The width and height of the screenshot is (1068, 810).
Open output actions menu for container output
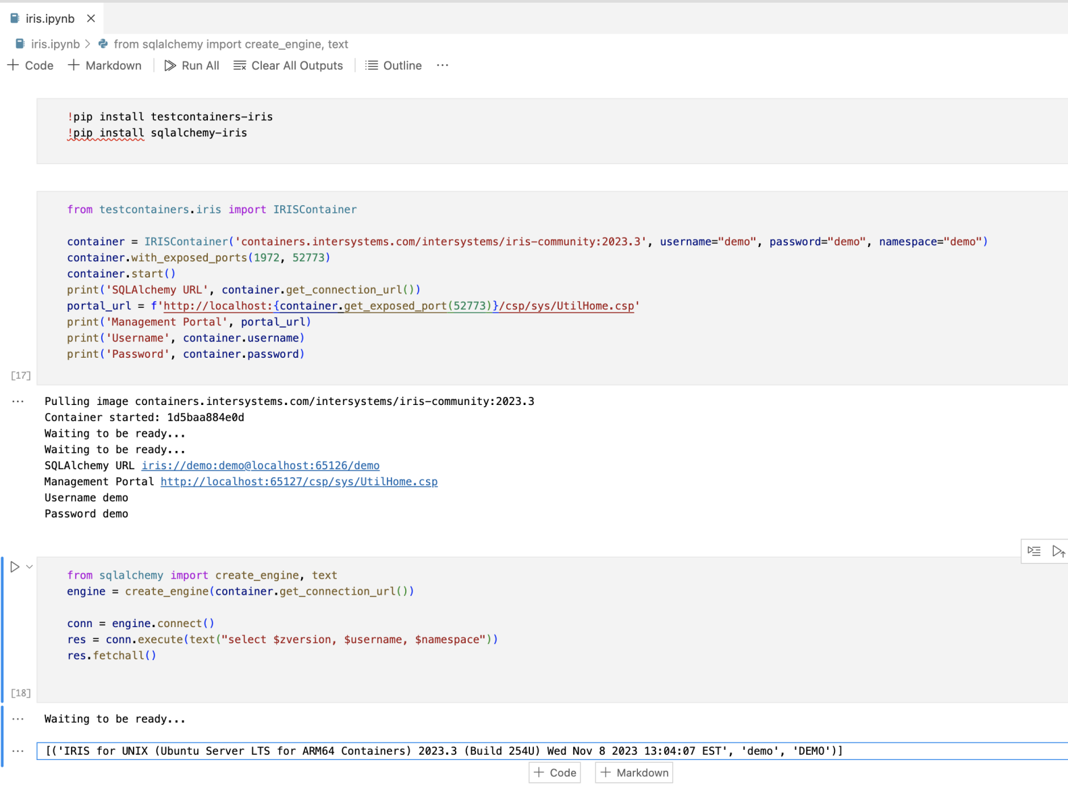click(x=18, y=402)
